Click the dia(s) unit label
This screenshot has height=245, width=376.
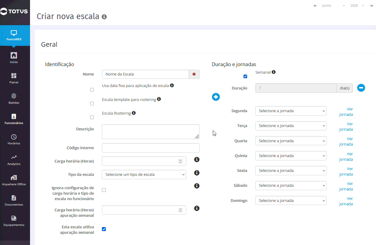pos(344,88)
